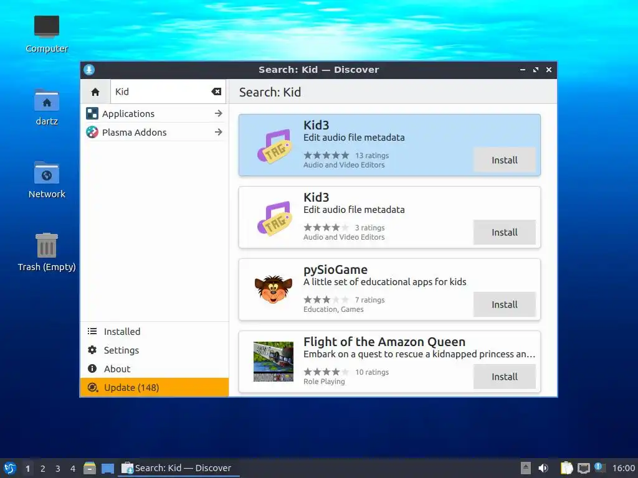Screen dimensions: 638x478
Task: Switch to virtual desktop 4
Action: [73, 469]
